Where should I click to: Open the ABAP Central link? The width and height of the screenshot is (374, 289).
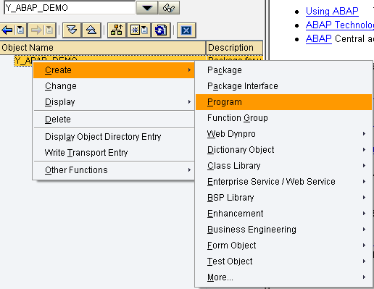click(318, 38)
